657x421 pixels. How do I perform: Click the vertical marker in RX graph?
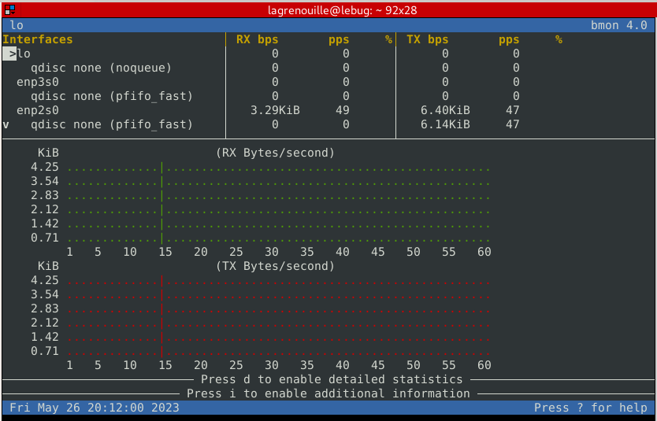161,203
